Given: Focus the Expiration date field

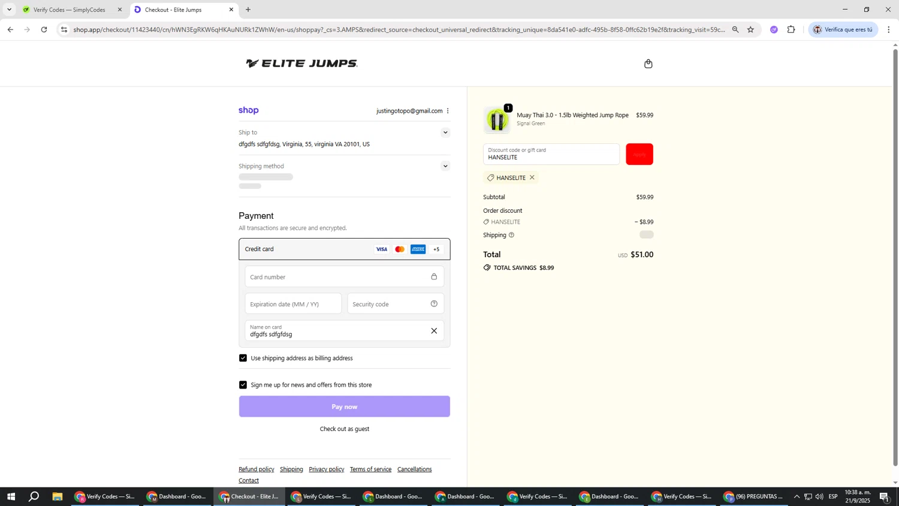Looking at the screenshot, I should click(293, 303).
